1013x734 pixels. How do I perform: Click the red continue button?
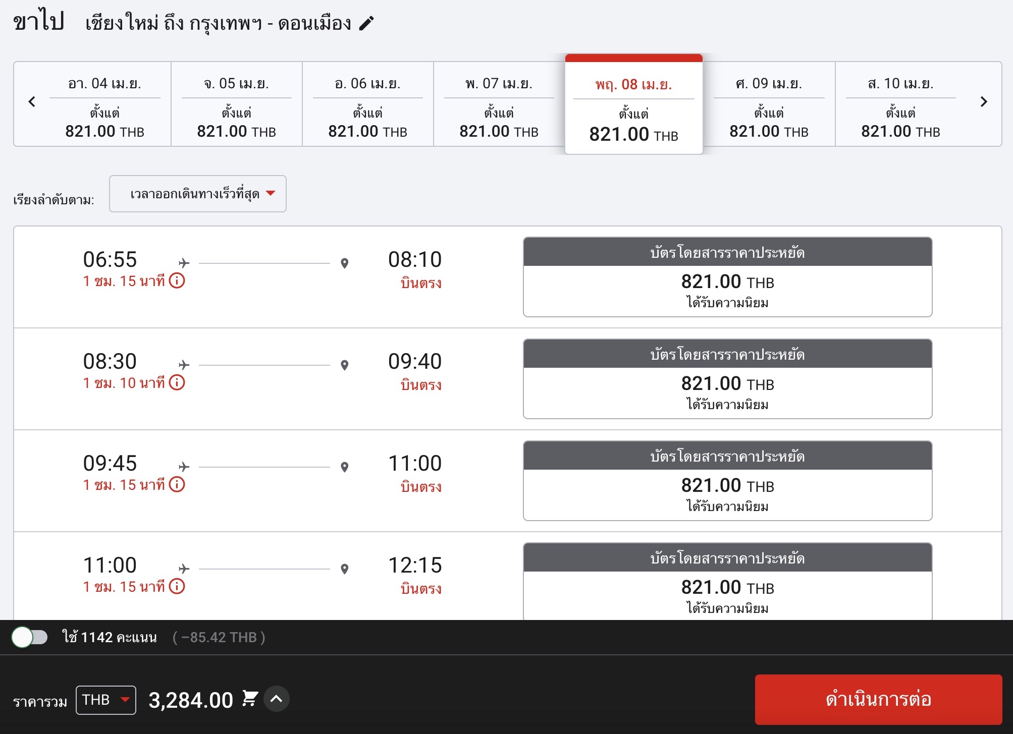click(878, 699)
